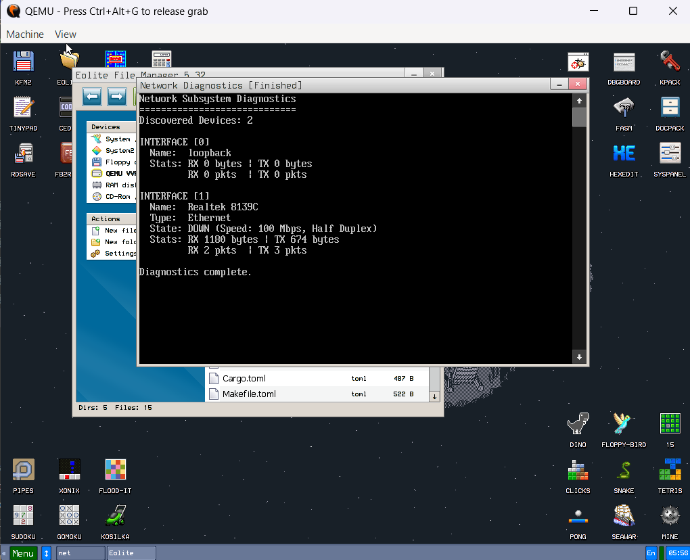Open the TINYPAD text editor icon
Screen dimensions: 690x560
point(23,108)
